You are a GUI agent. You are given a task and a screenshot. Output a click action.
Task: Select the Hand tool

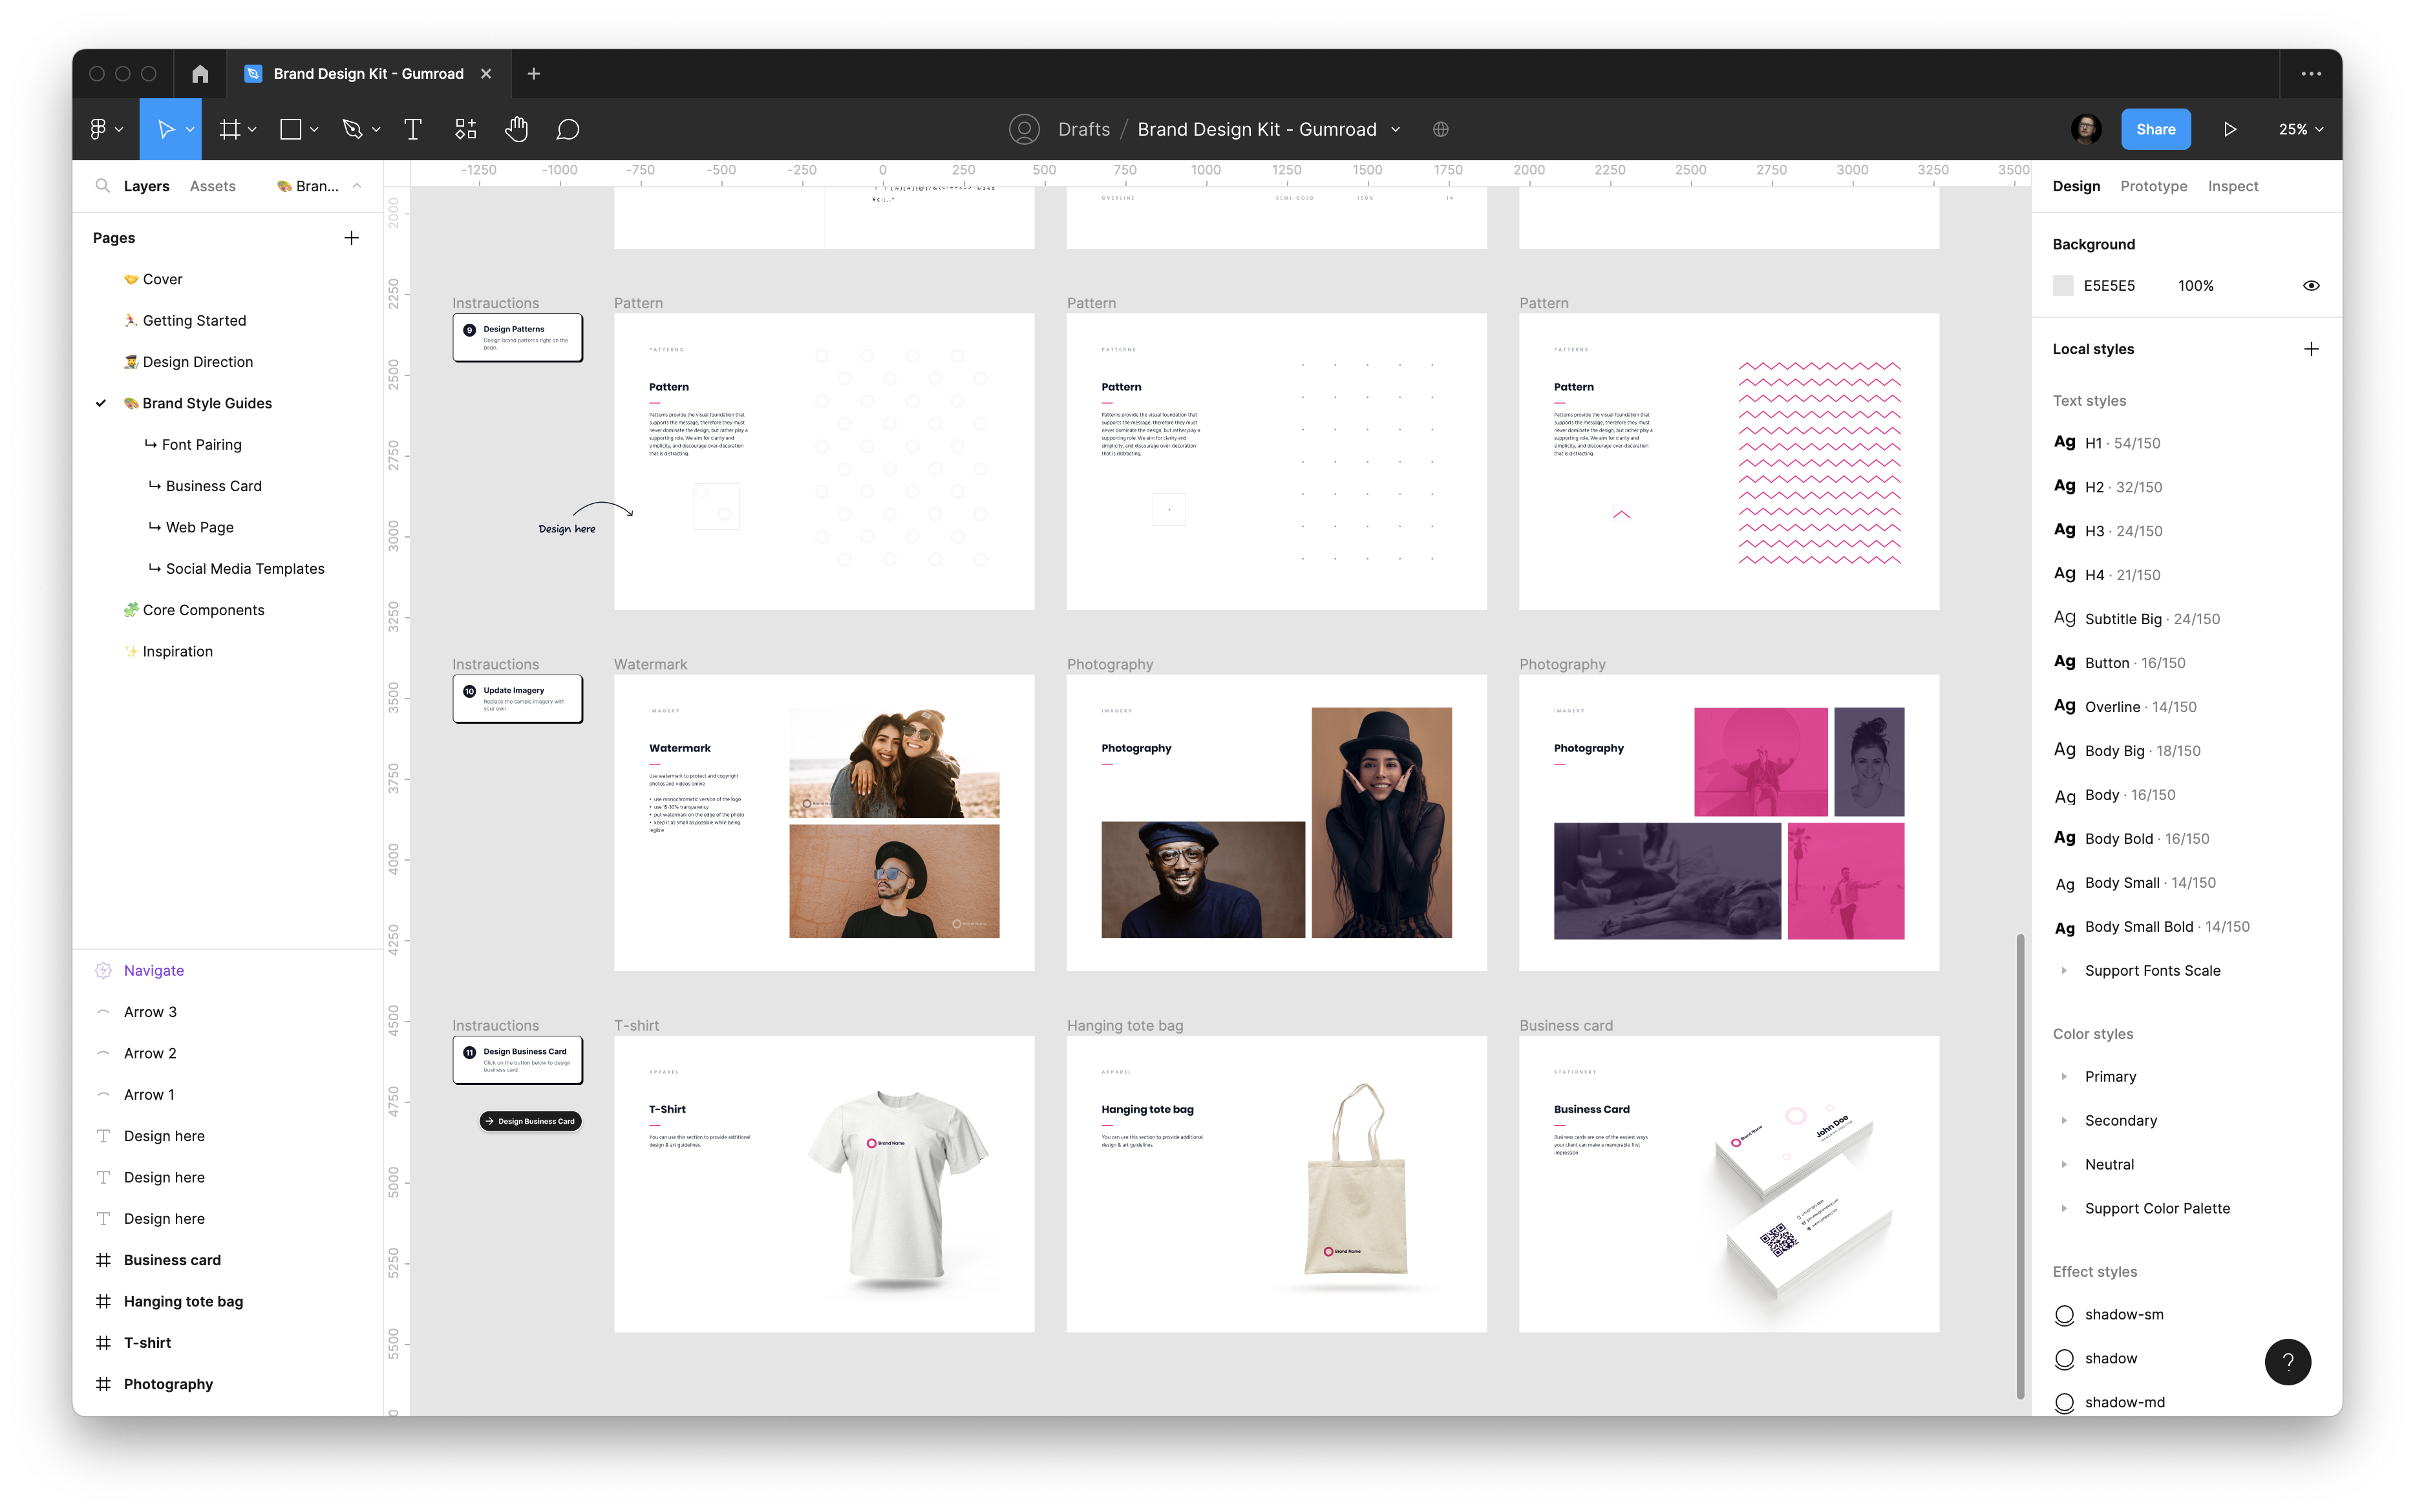(516, 129)
